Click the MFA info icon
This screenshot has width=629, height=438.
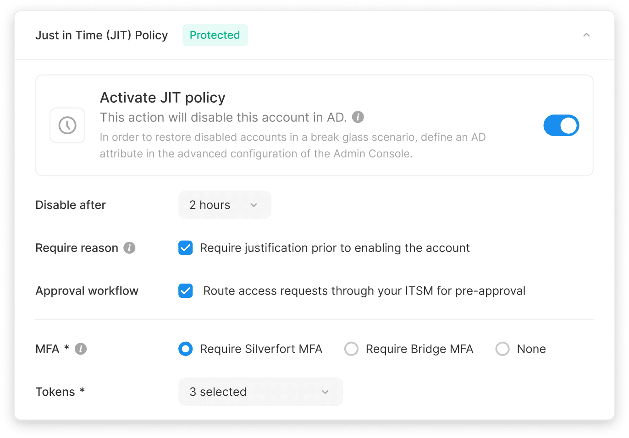point(81,349)
